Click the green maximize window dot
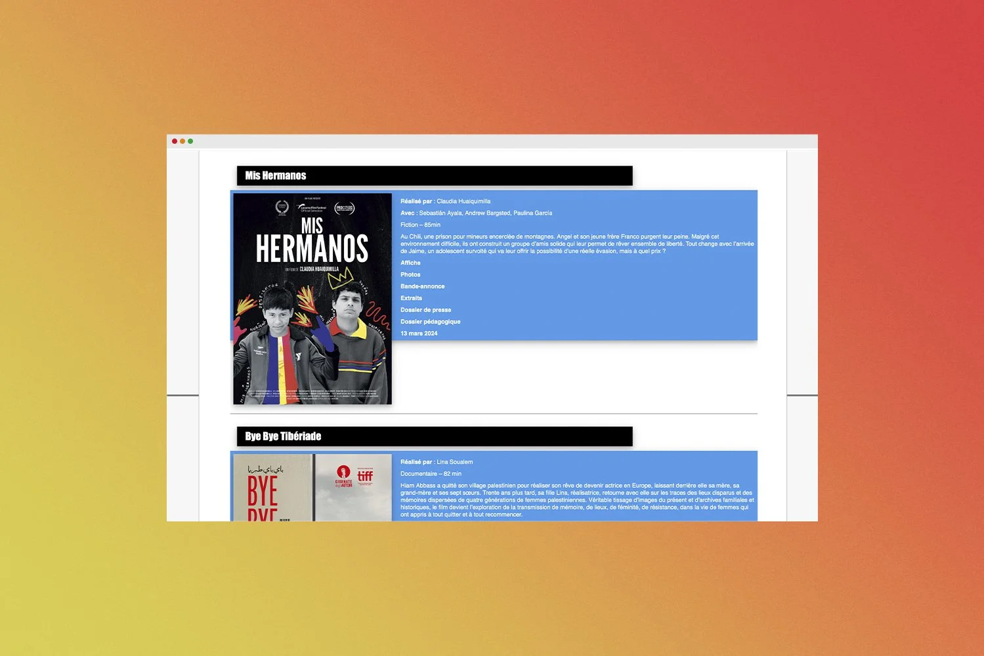The image size is (984, 656). (x=190, y=141)
